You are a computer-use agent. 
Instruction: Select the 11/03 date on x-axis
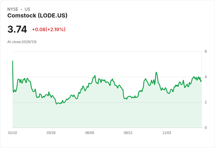tap(167, 133)
